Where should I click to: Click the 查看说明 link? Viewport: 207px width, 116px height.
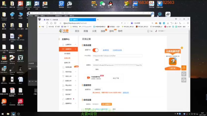pos(126,93)
